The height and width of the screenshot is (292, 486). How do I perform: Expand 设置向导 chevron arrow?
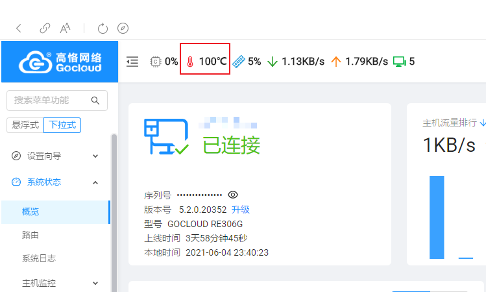tap(95, 156)
